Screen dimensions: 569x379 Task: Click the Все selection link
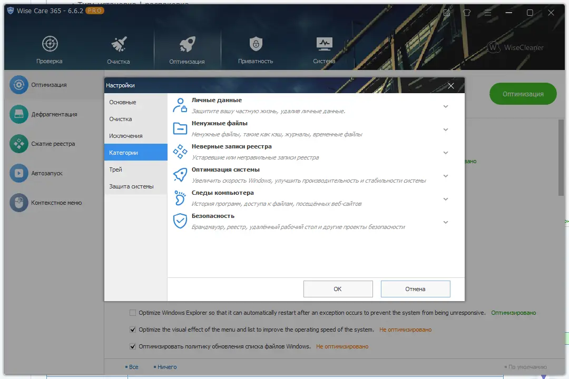tap(133, 366)
